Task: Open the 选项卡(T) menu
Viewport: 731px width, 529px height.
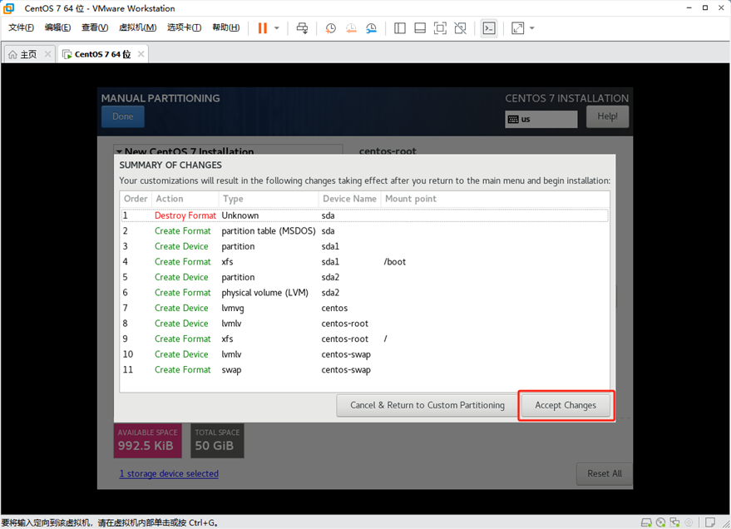Action: coord(184,27)
